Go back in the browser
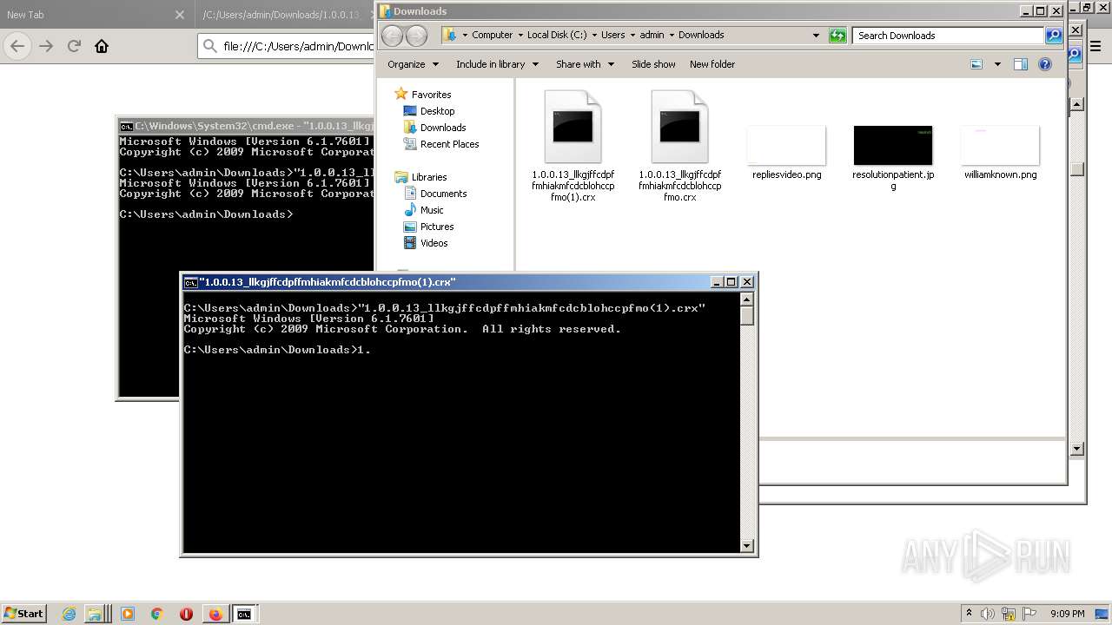Viewport: 1112px width, 625px height. coord(17,46)
